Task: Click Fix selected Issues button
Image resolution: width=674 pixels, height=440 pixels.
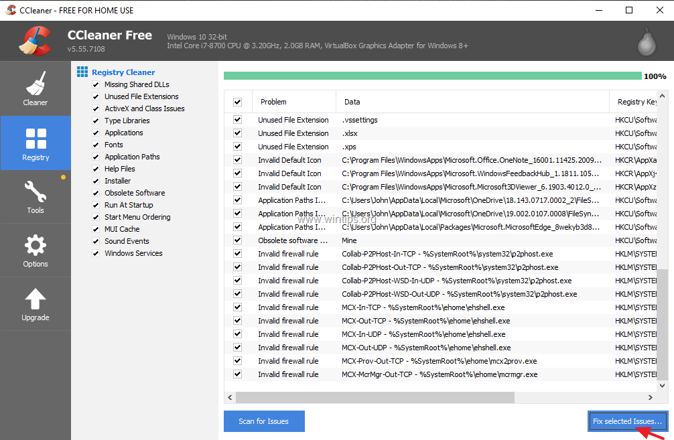Action: tap(628, 421)
